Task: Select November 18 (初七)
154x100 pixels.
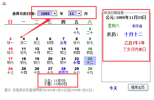Action: 23,61
